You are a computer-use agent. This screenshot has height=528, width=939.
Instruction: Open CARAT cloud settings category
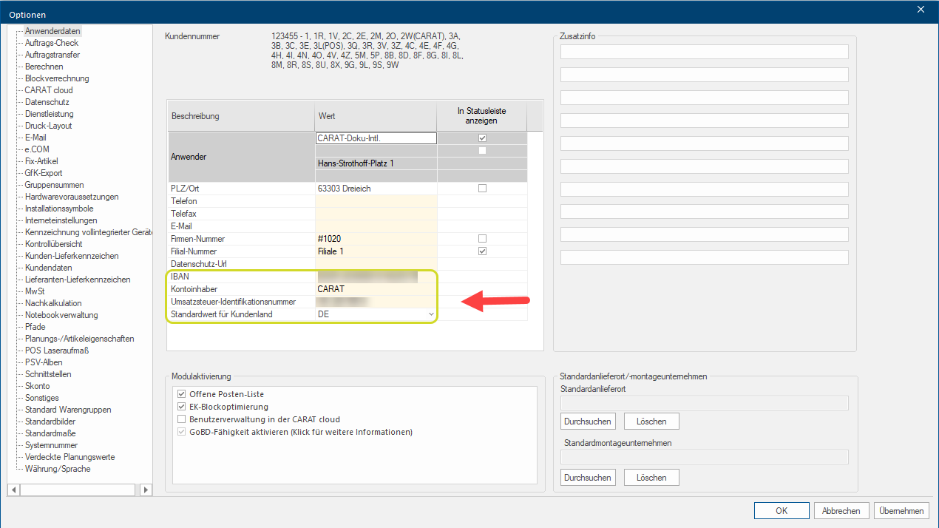pos(49,90)
